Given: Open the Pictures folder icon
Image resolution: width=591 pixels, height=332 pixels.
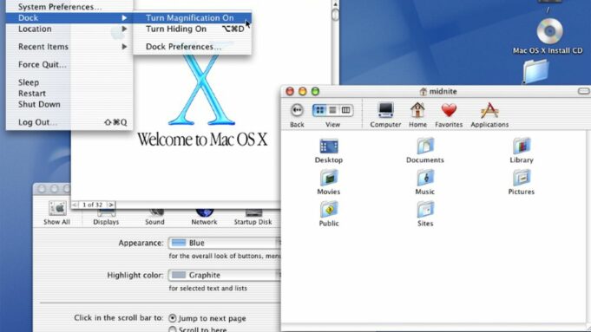Looking at the screenshot, I should (522, 178).
